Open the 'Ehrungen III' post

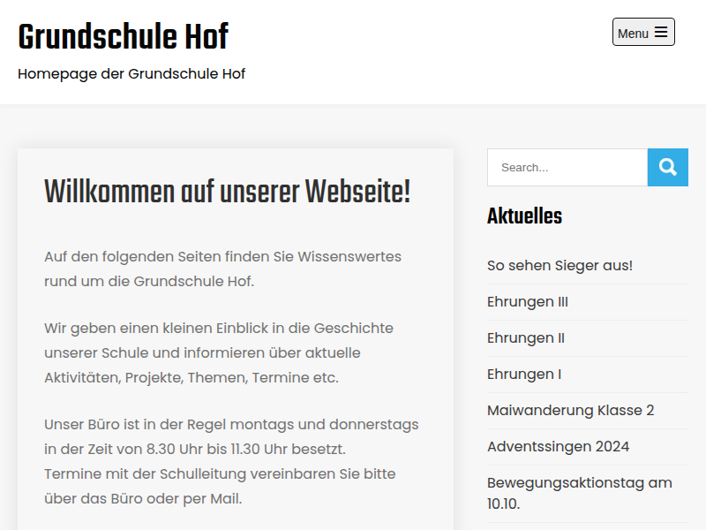[x=527, y=301]
